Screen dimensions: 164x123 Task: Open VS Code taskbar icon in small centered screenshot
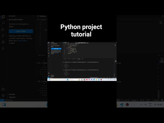coord(99,80)
